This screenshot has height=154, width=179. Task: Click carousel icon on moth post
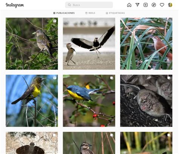[x=54, y=135]
